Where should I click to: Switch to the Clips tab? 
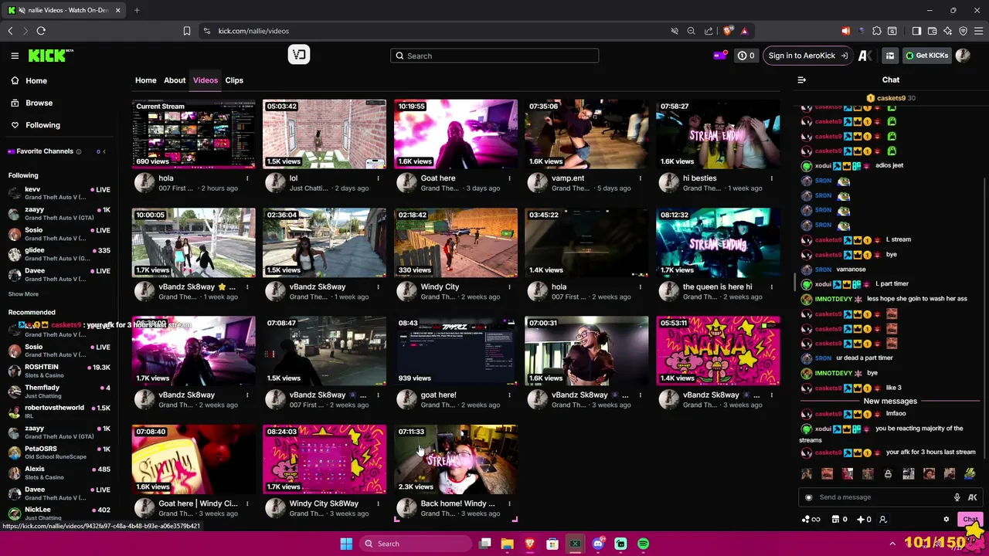[x=234, y=80]
